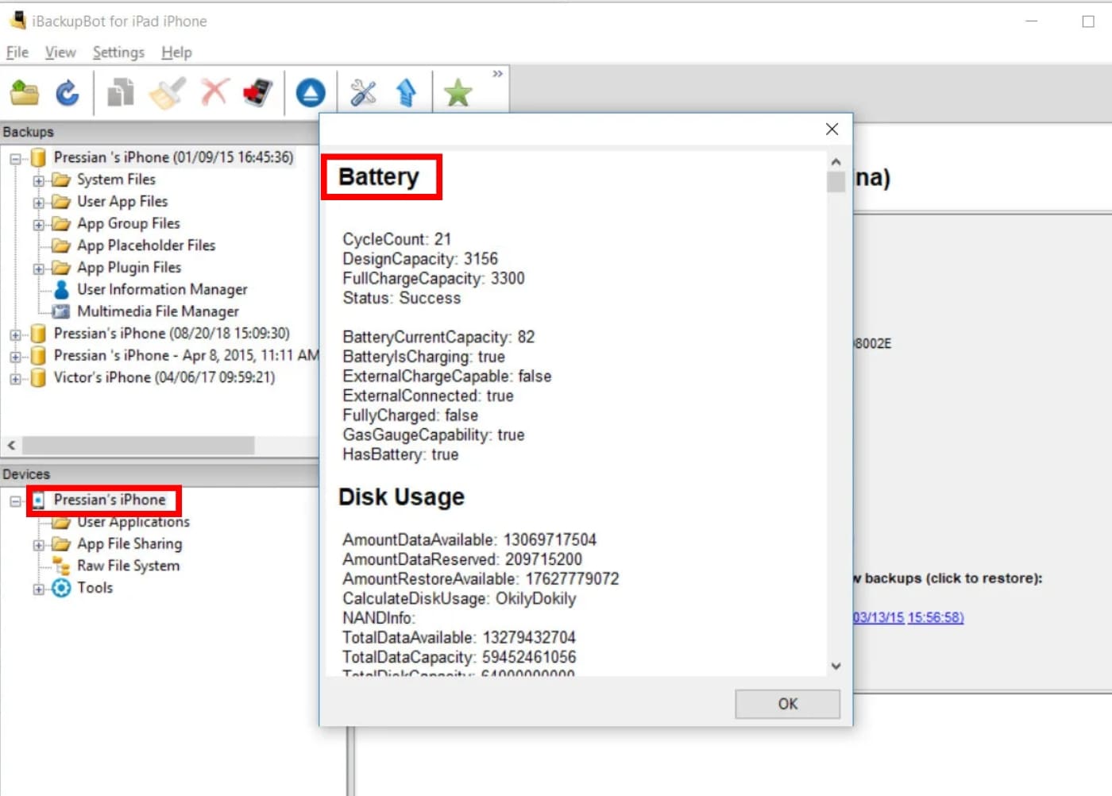Click the red X delete toolbar icon
Screen dimensions: 1112x796
click(214, 93)
